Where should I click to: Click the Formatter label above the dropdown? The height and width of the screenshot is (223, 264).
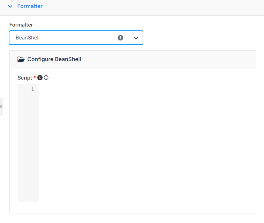(21, 25)
